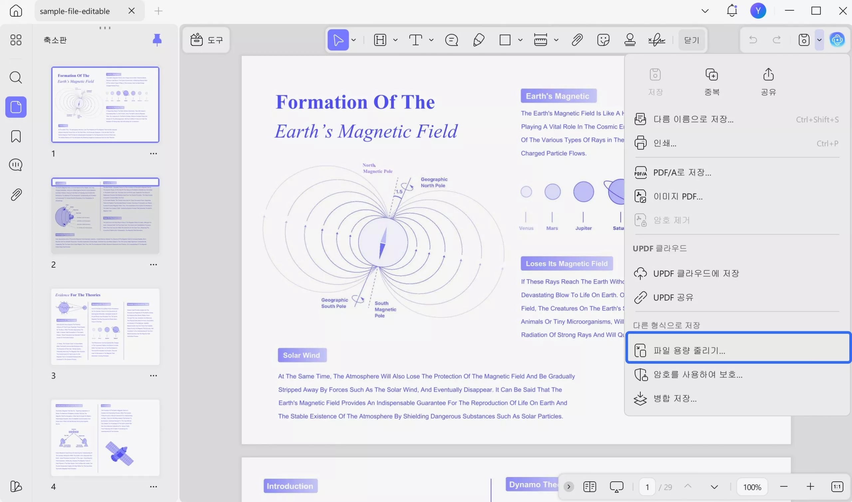Screen dimensions: 852x502
Task: Open the comment note tool
Action: click(451, 40)
